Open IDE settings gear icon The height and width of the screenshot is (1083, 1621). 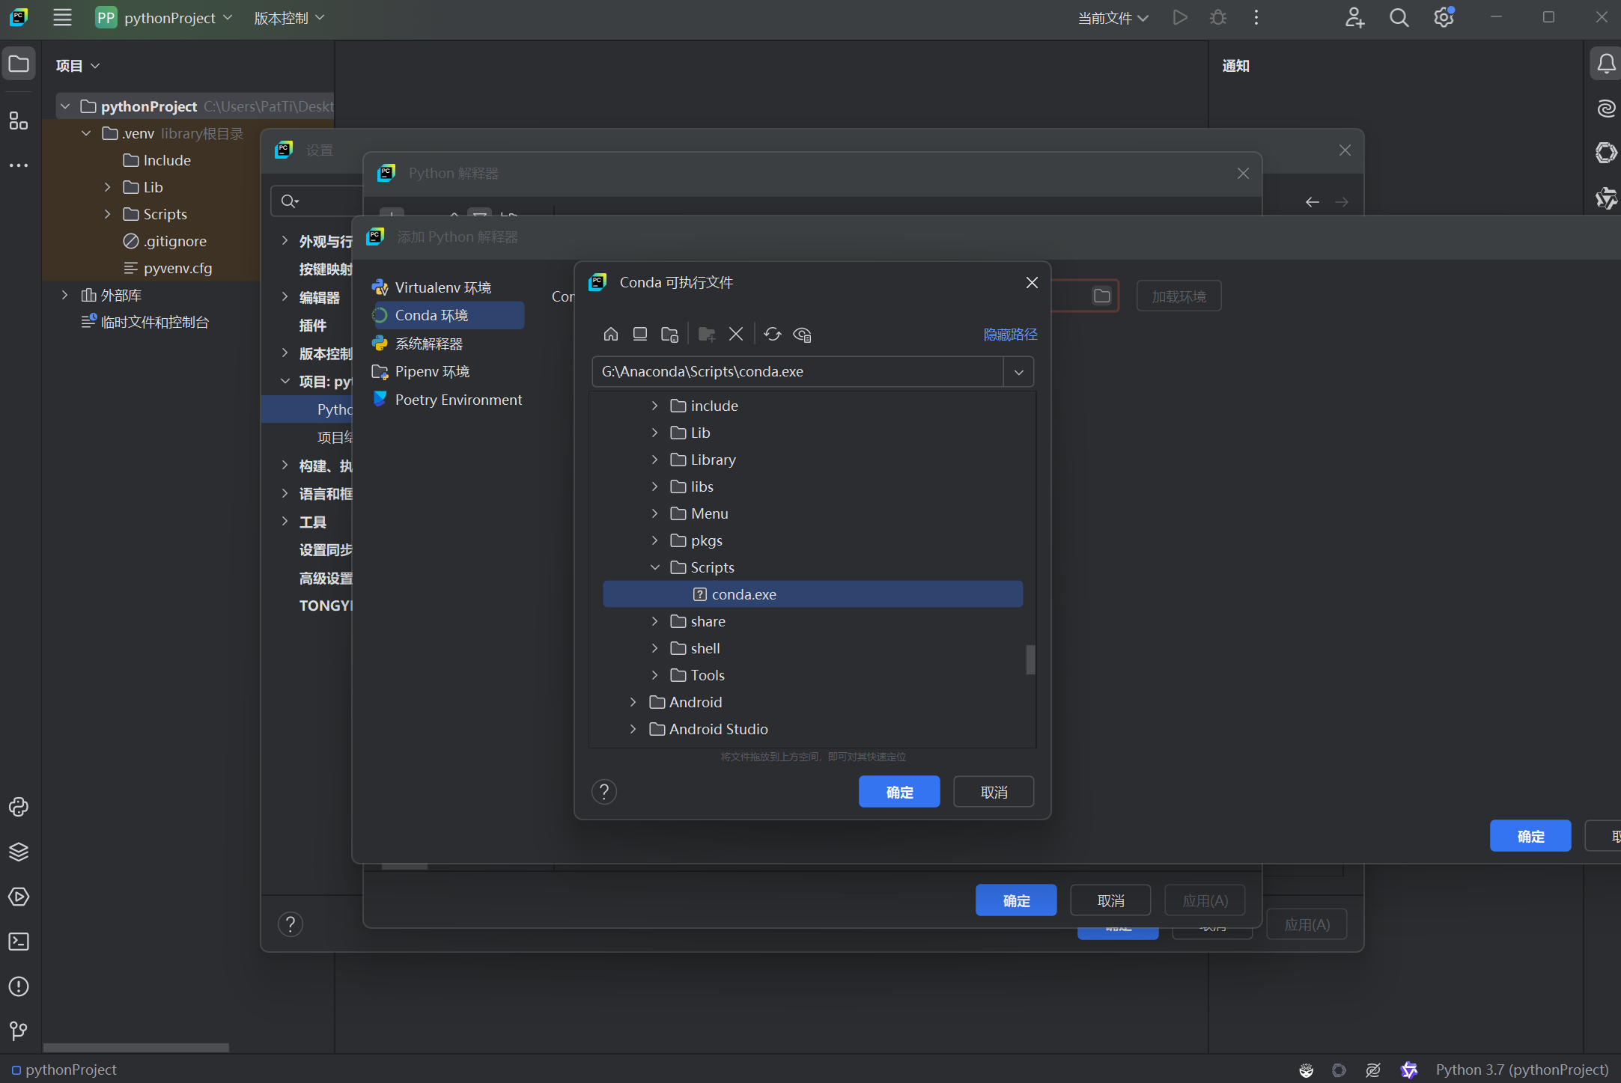coord(1444,17)
